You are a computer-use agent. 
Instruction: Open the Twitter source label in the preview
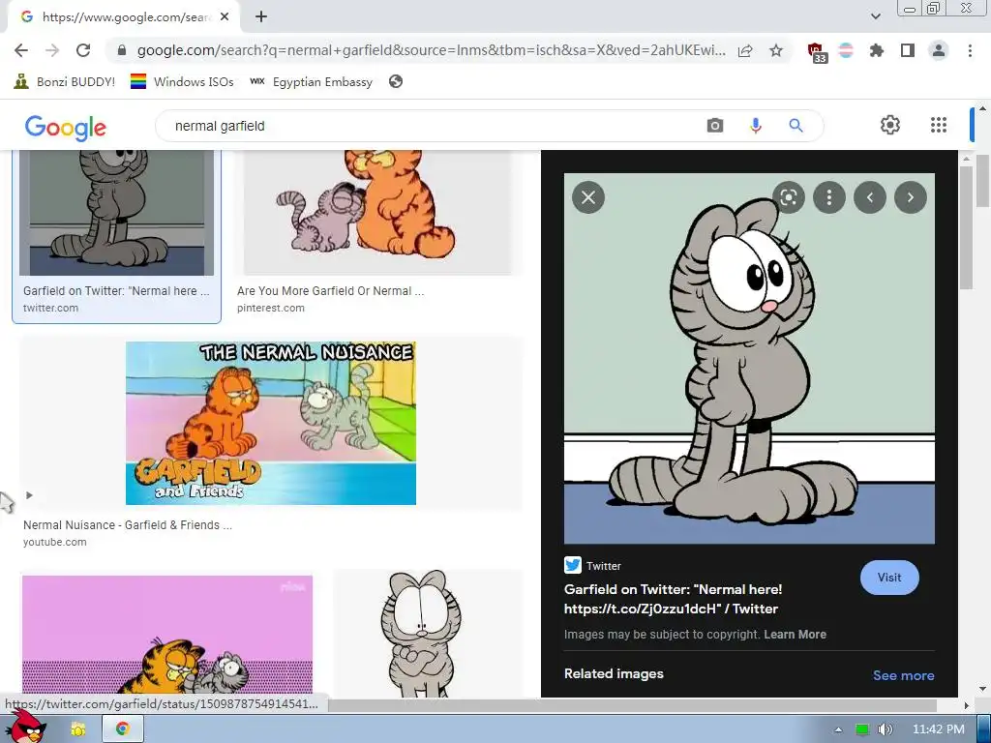point(592,565)
